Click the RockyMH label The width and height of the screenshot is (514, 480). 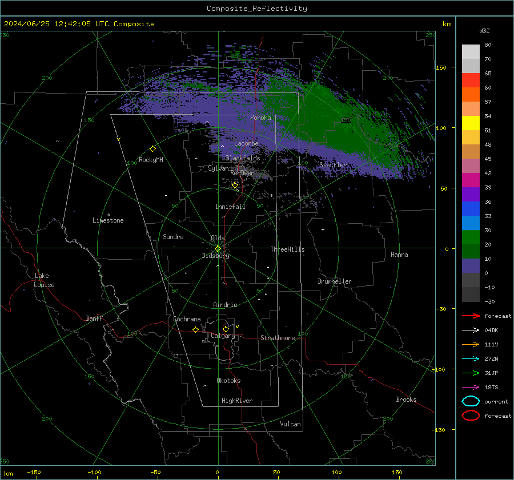(151, 160)
